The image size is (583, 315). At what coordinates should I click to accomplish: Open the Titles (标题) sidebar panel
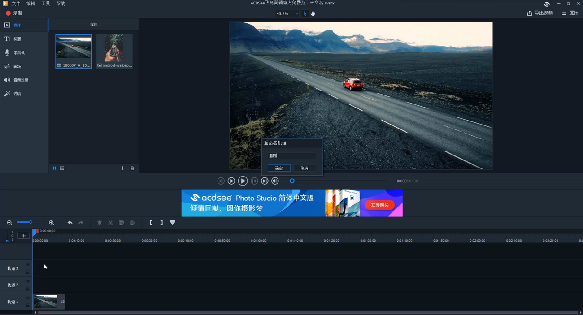(24, 39)
